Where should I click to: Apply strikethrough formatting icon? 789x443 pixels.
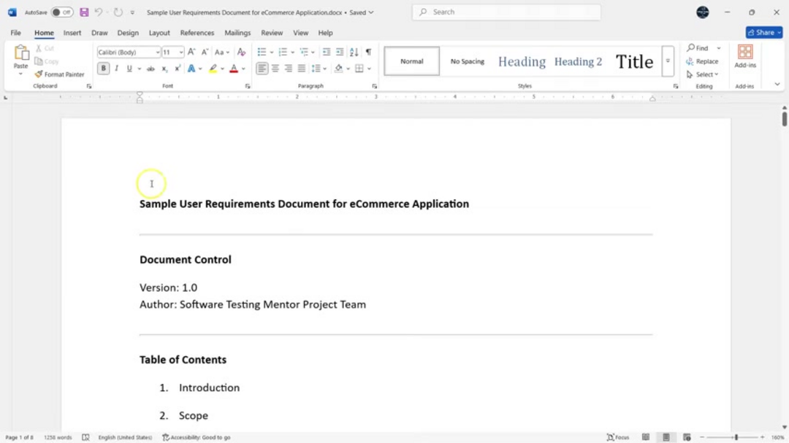(150, 69)
